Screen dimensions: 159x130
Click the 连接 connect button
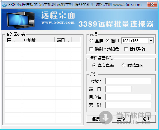pyautogui.click(x=96, y=119)
